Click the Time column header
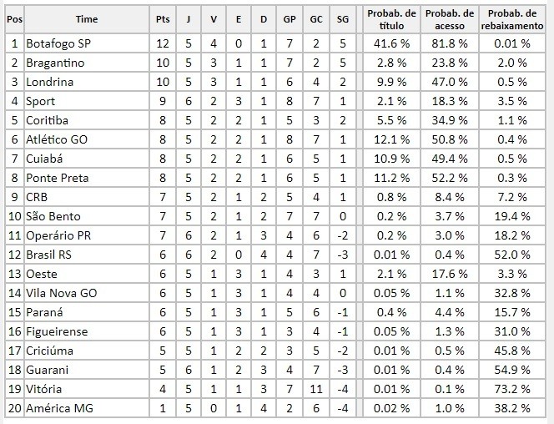The width and height of the screenshot is (554, 424). tap(87, 19)
